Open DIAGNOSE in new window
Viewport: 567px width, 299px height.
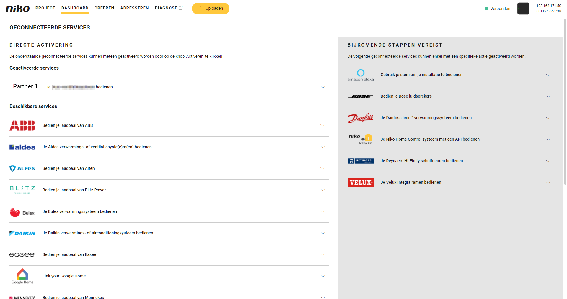166,8
